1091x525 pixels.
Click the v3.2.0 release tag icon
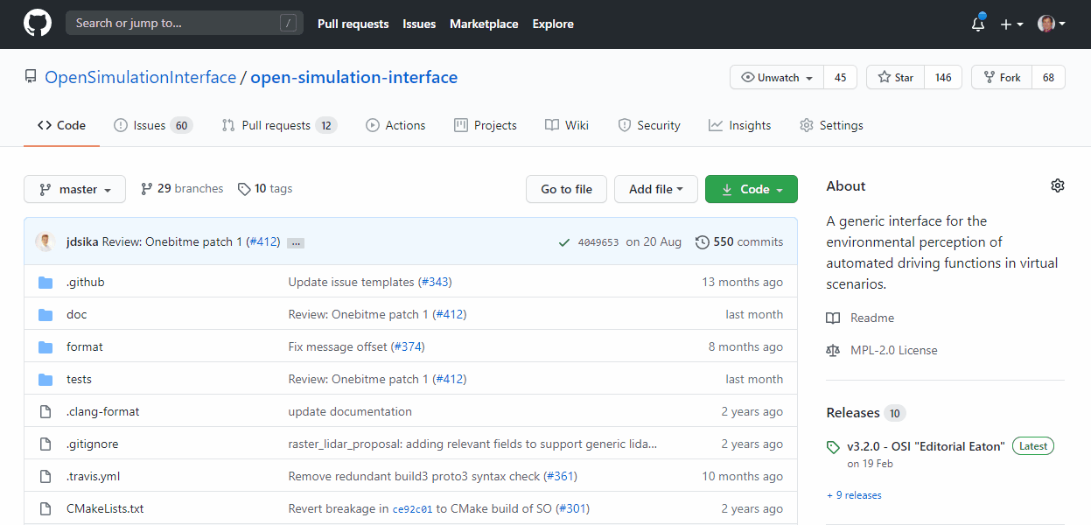(x=833, y=447)
